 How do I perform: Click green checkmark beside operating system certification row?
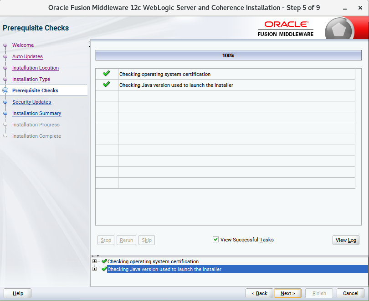coord(107,74)
